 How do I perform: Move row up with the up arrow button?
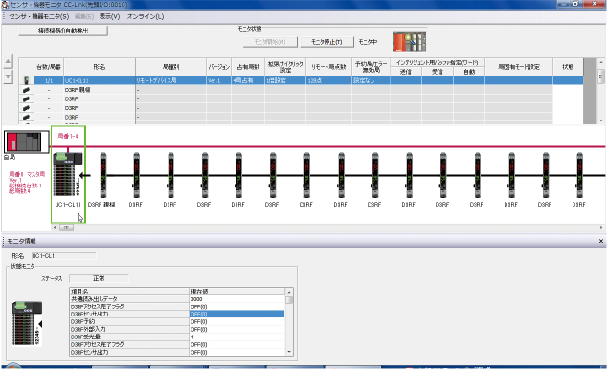click(8, 61)
